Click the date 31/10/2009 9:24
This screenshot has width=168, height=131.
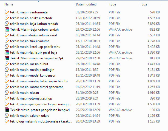(x=87, y=98)
